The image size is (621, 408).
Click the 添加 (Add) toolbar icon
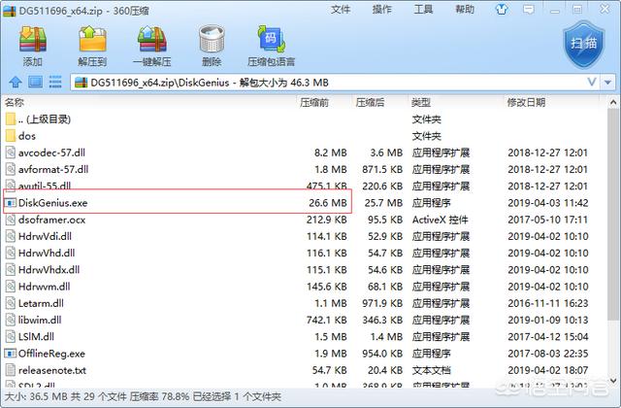pyautogui.click(x=33, y=40)
